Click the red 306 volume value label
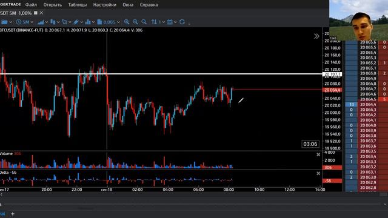Viewport: 388px width, 218px height. 332,168
